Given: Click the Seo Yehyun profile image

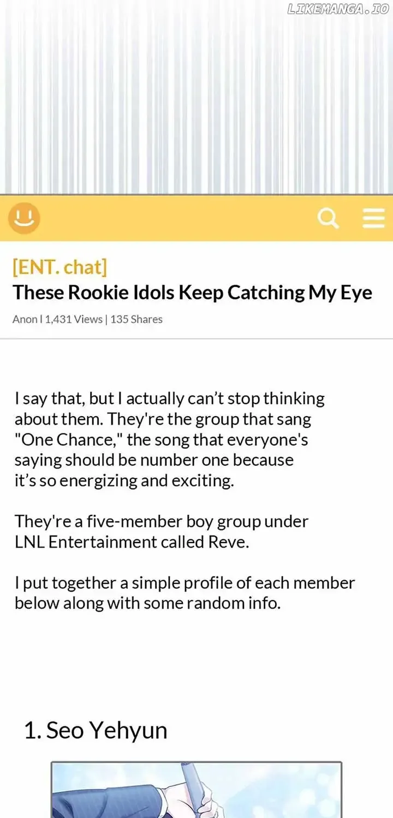Looking at the screenshot, I should 196,790.
